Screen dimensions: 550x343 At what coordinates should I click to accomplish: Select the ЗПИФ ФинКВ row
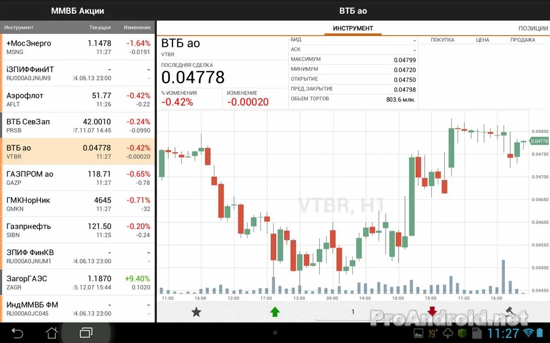coord(77,256)
